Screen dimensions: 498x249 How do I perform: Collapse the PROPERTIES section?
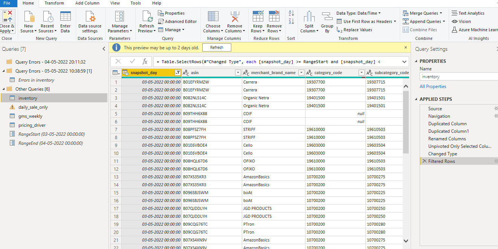pos(417,61)
